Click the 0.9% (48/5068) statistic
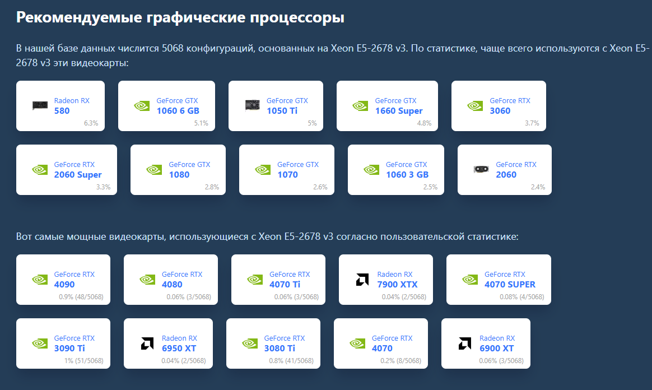 (81, 297)
